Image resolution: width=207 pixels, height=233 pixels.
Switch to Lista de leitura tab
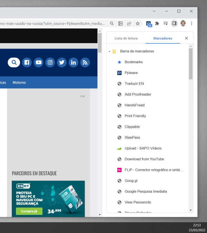coord(126,38)
